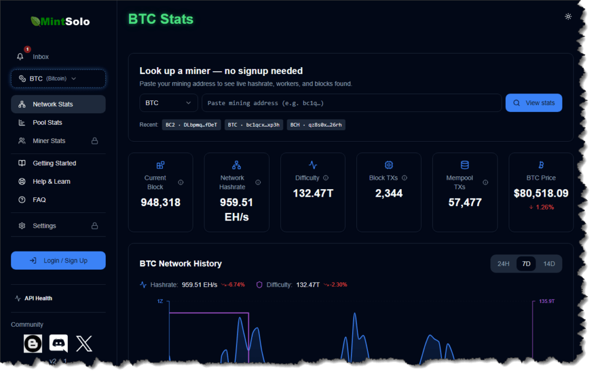This screenshot has width=598, height=377.
Task: Click the lock icon beside Settings
Action: click(x=95, y=226)
